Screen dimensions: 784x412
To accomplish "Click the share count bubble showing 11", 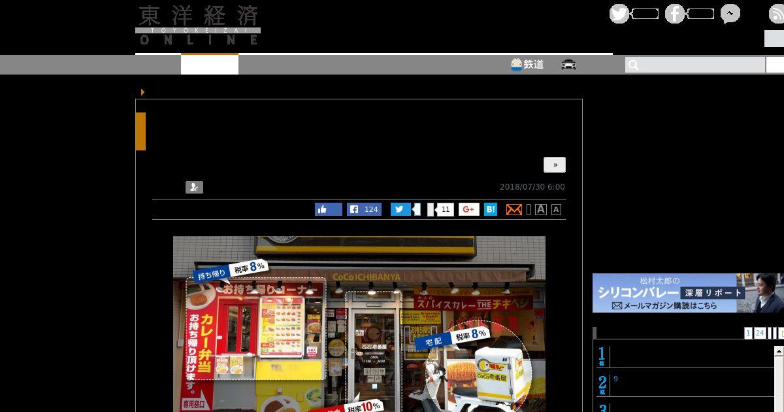I will 445,209.
